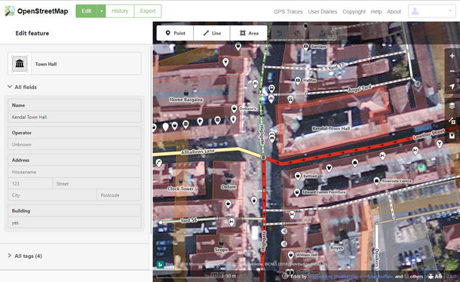The image size is (460, 282).
Task: Click the OpenStreetMap magnifier logo
Action: (x=9, y=11)
